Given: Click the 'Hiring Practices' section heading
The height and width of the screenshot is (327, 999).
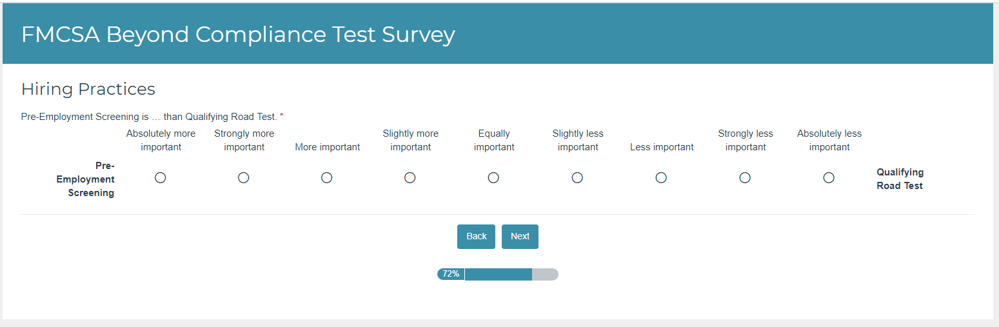Looking at the screenshot, I should [x=88, y=89].
